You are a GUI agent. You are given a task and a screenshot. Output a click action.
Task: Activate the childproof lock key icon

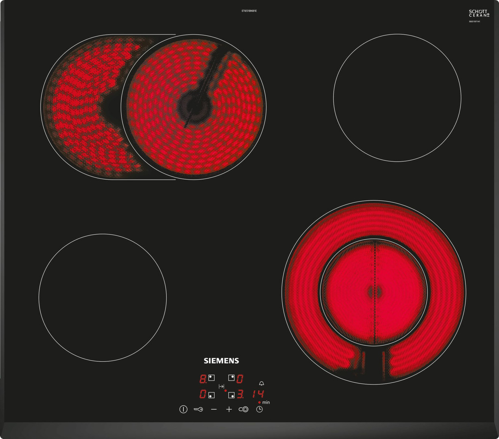pyautogui.click(x=198, y=409)
